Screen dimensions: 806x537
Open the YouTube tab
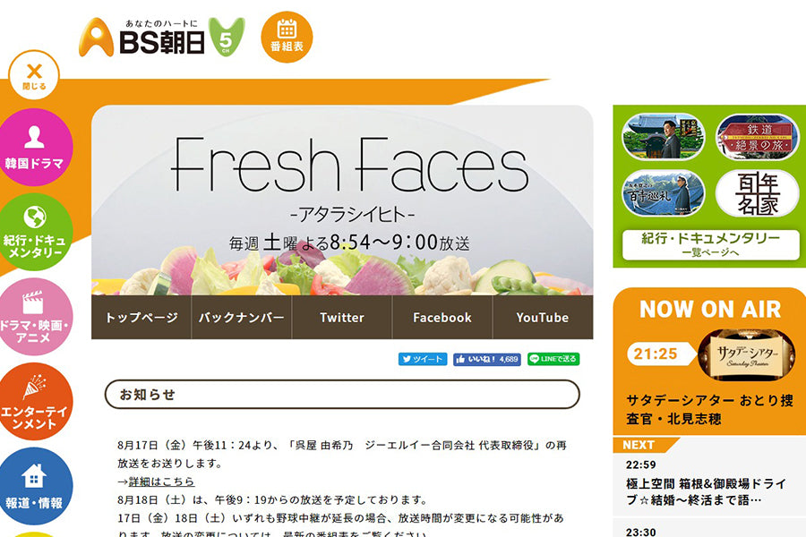543,318
